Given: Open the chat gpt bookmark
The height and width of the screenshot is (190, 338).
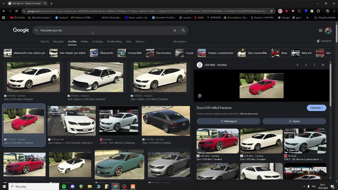Looking at the screenshot, I should [x=284, y=18].
